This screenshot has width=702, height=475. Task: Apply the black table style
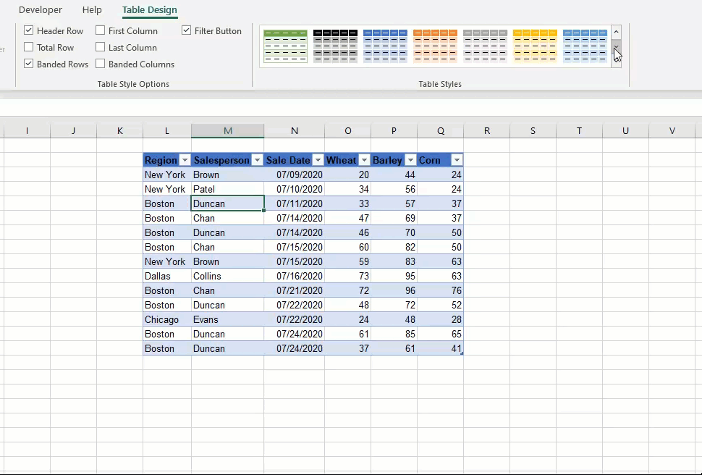click(335, 45)
